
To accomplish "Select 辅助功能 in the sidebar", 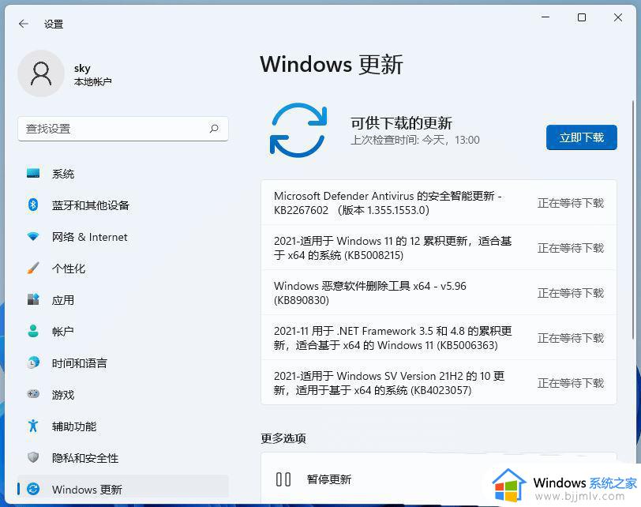I will [x=122, y=426].
